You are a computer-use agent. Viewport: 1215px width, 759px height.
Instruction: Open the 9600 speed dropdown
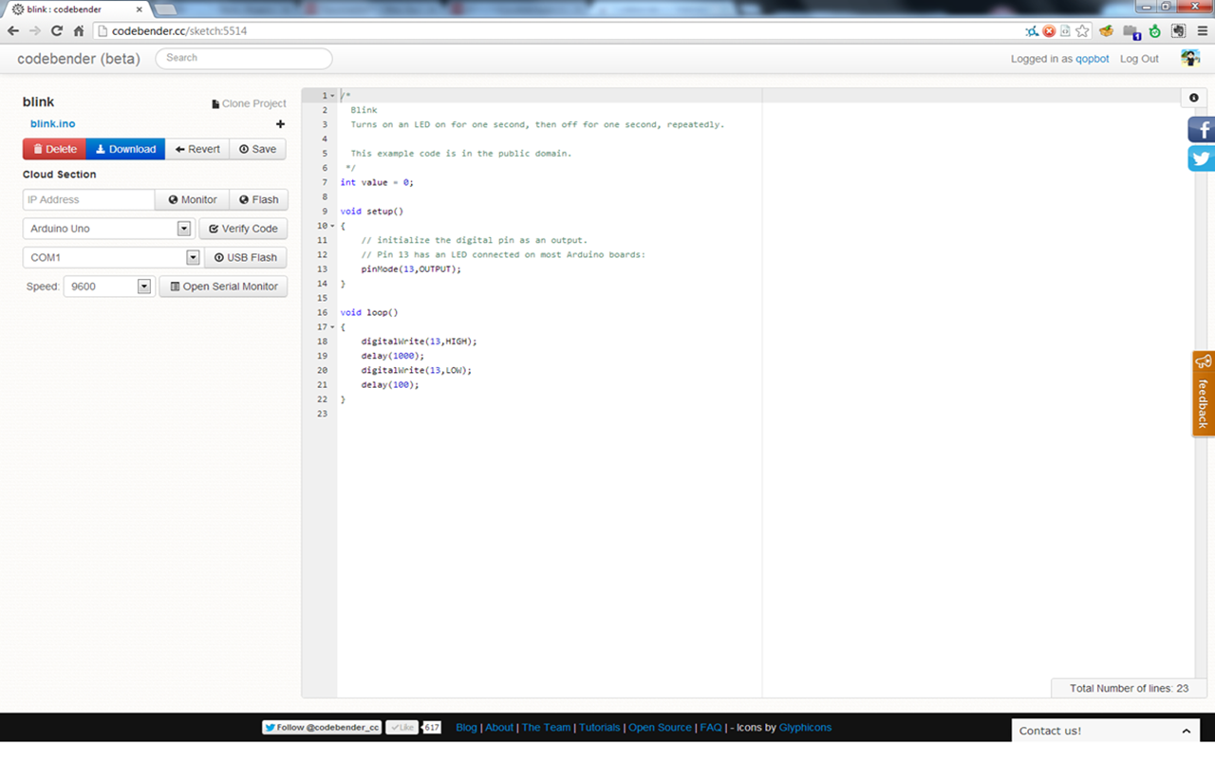(108, 287)
